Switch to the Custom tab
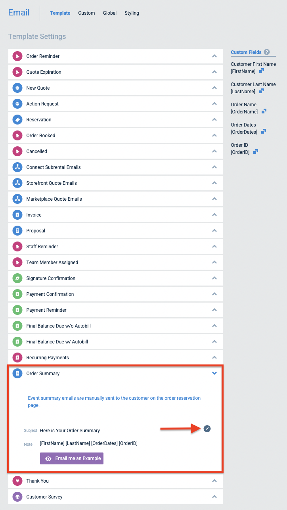The height and width of the screenshot is (510, 287). coord(86,13)
